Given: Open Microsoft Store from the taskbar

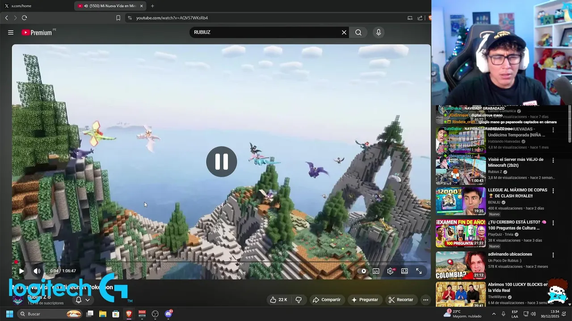Looking at the screenshot, I should pyautogui.click(x=116, y=314).
